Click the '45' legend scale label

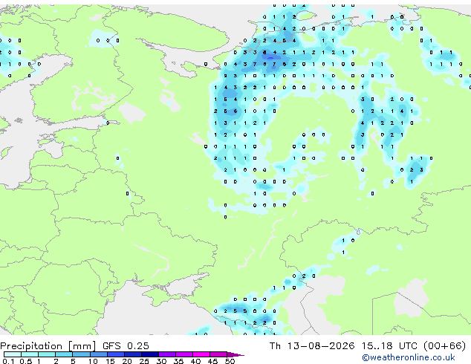[212, 361]
